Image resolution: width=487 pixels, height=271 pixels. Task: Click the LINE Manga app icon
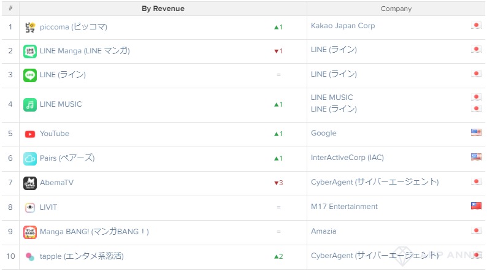point(30,52)
